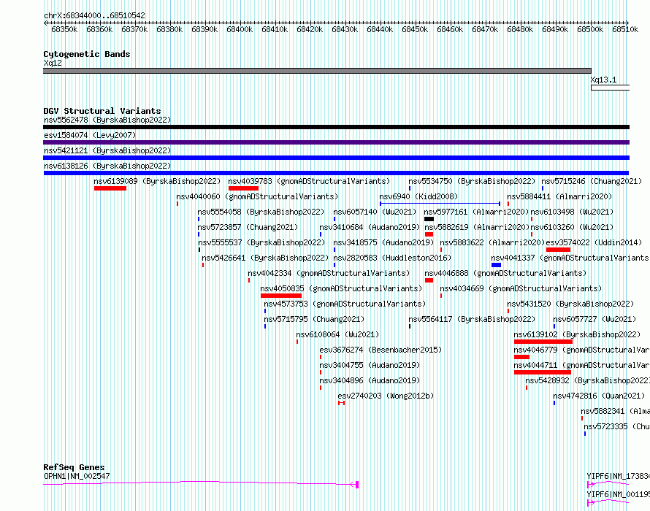Open nsv5431520 (ByrskaBishop2022) variant
Screen dimensions: 650x511
point(571,304)
